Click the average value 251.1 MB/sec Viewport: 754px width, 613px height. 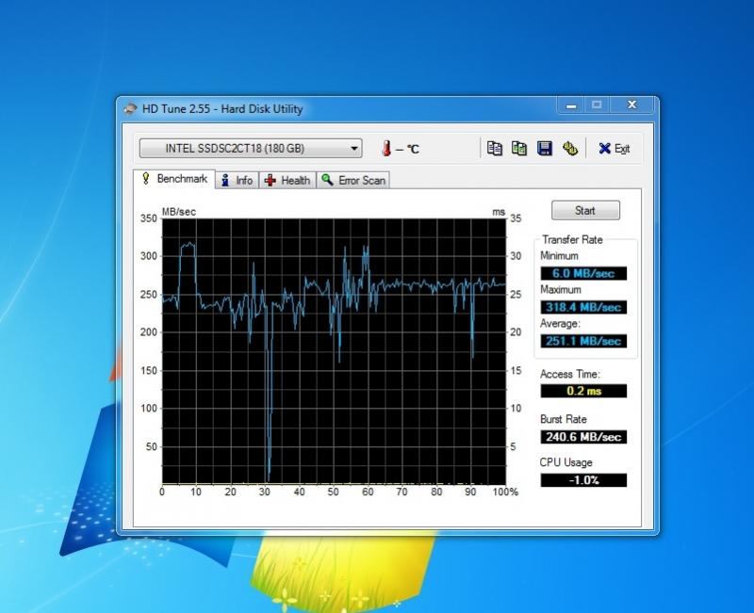[583, 341]
